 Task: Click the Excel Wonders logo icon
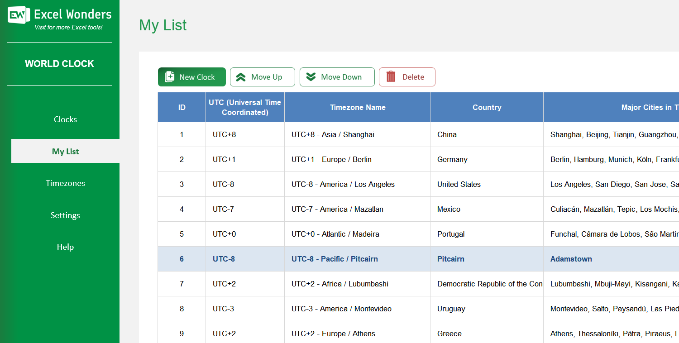[19, 15]
